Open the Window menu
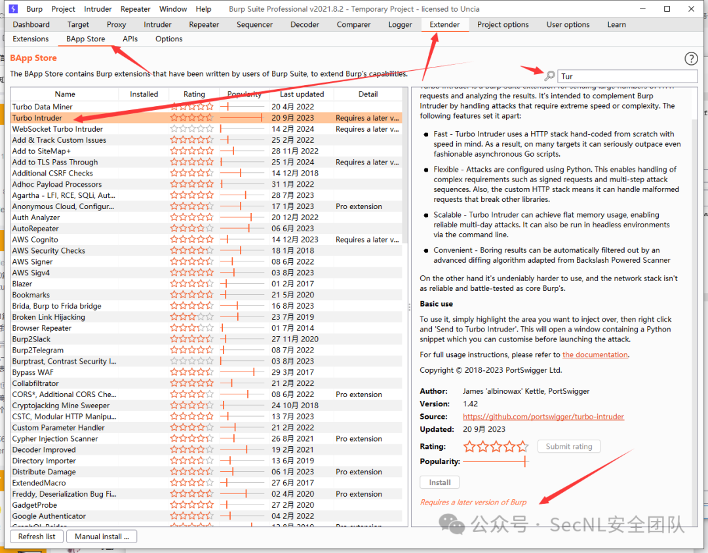The image size is (708, 553). click(x=173, y=9)
